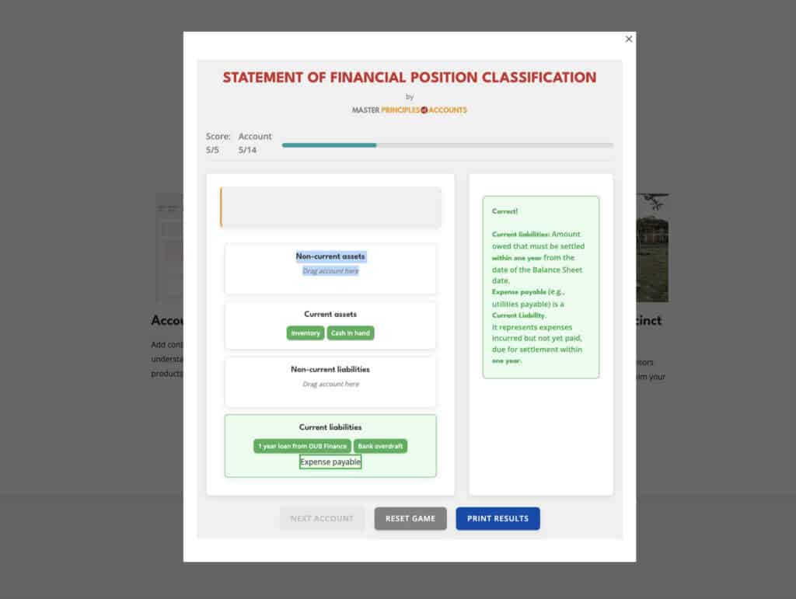Click the 1 year loan from OUB Finance chip
This screenshot has height=599, width=796.
click(x=302, y=447)
